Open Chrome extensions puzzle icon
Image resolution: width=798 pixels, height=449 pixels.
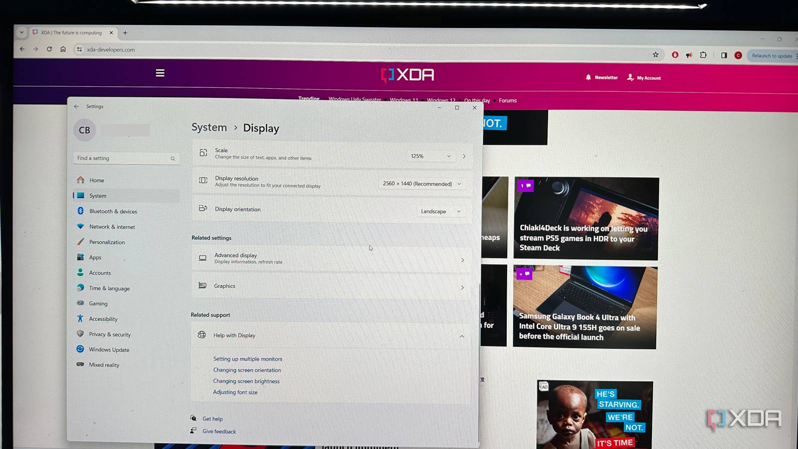704,55
